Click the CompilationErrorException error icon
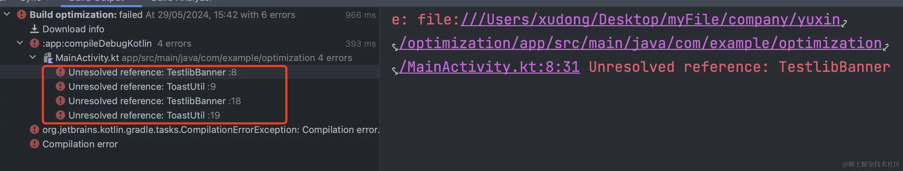 click(x=35, y=130)
